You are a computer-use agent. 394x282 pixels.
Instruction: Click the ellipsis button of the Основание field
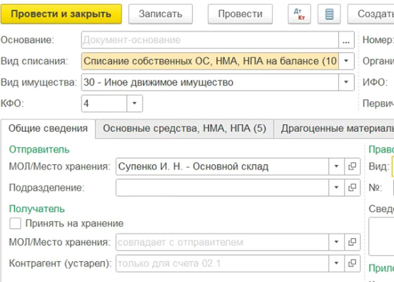tap(346, 40)
